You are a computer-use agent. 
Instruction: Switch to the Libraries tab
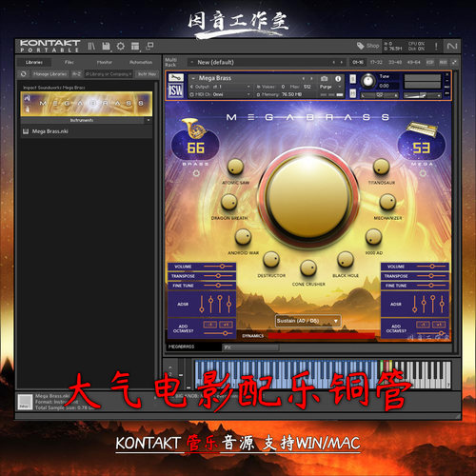34,62
